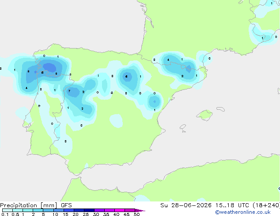The image size is (280, 216).
Task: Click the "30" legend scale label
Action: [x=96, y=214]
